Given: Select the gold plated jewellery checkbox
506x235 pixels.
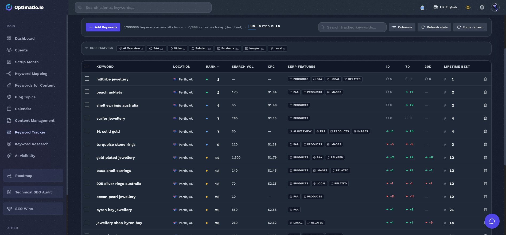Looking at the screenshot, I should coord(87,157).
